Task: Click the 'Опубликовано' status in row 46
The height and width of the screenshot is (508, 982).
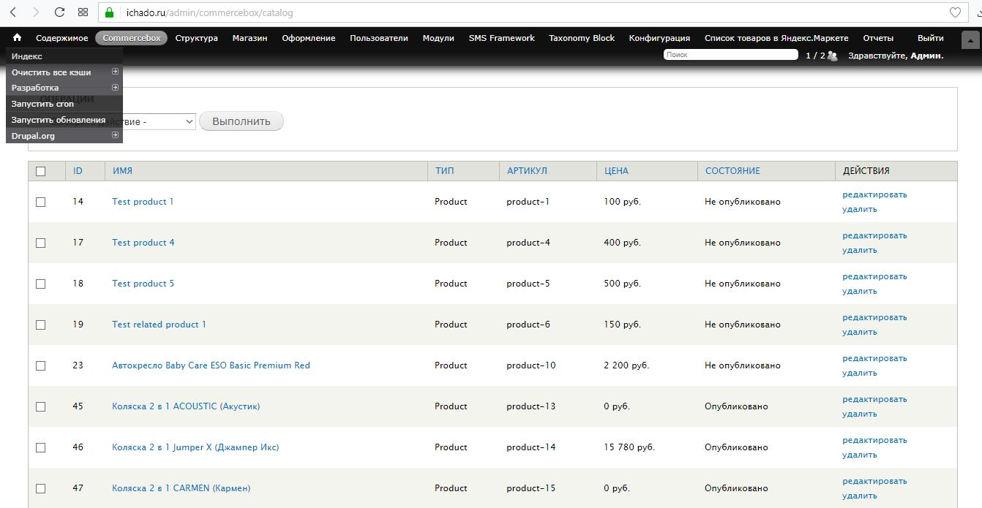Action: [x=736, y=447]
